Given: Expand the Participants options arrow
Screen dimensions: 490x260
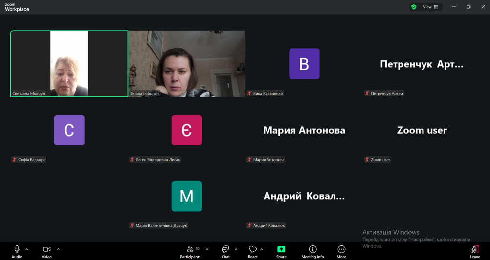Looking at the screenshot, I should (x=207, y=249).
